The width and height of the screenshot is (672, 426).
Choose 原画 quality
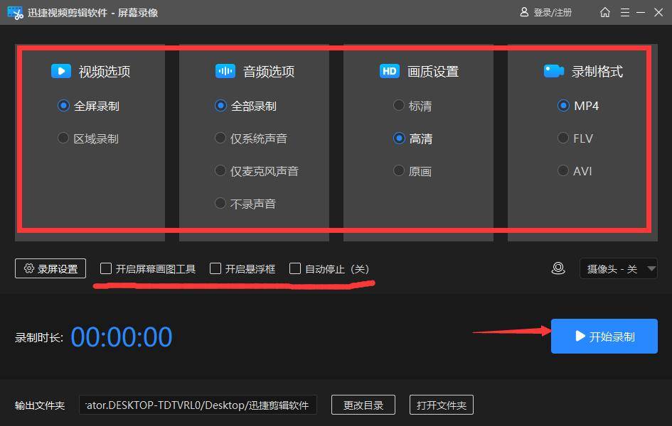(412, 171)
